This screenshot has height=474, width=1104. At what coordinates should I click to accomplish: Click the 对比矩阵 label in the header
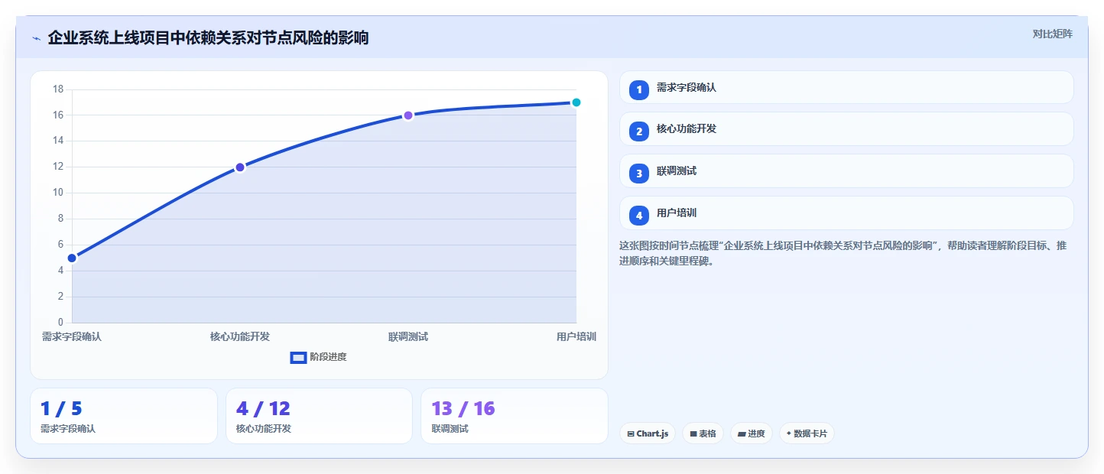[1052, 34]
